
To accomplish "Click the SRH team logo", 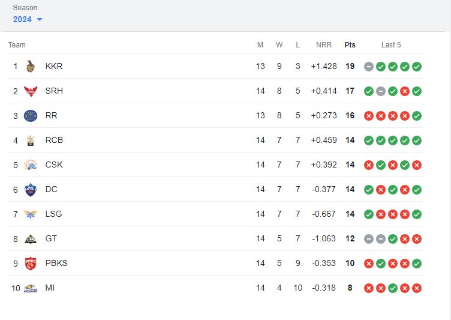I will pos(31,91).
